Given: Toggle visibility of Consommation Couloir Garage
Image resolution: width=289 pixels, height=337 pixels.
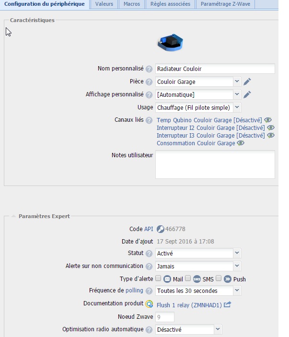Looking at the screenshot, I should (241, 143).
